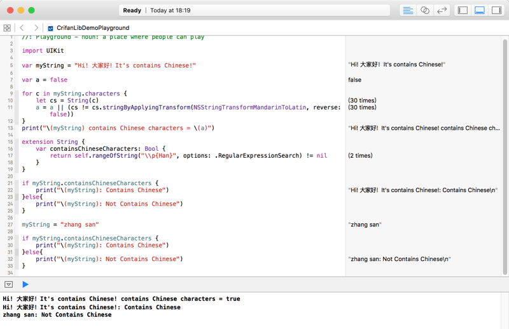Select the "false" result in the sidebar

point(355,80)
